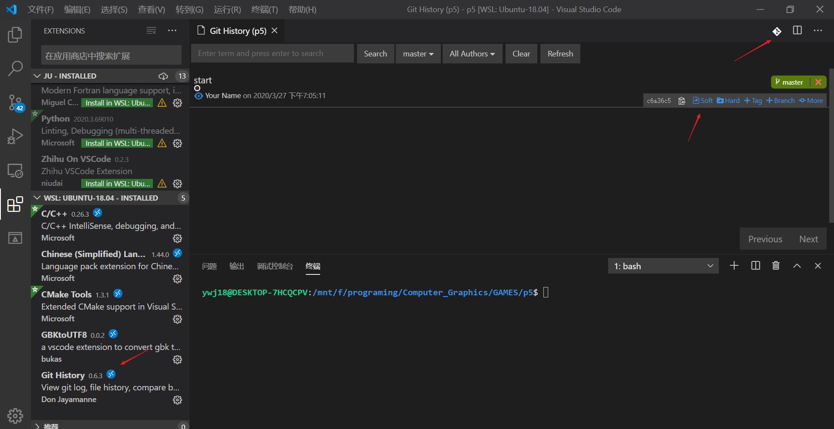Open gear menu for Git History extension
The width and height of the screenshot is (834, 429).
click(177, 400)
